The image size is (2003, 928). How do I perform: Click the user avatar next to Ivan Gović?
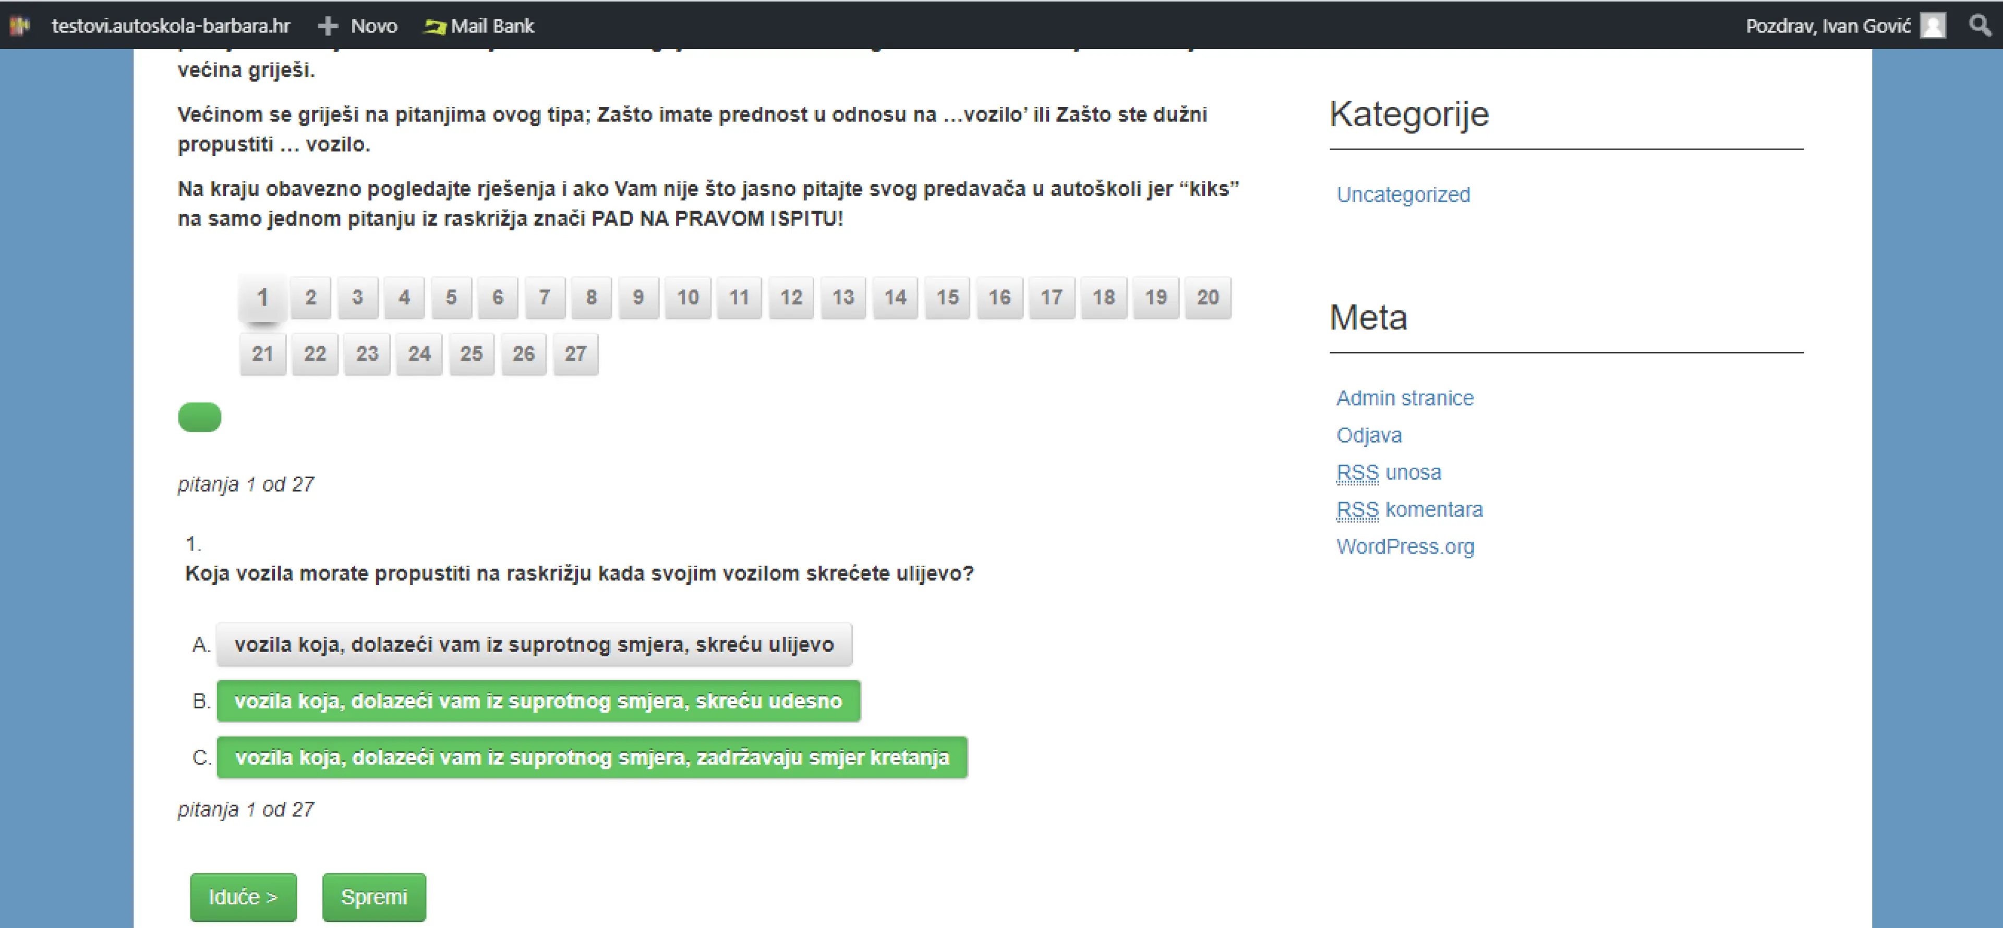[1932, 26]
